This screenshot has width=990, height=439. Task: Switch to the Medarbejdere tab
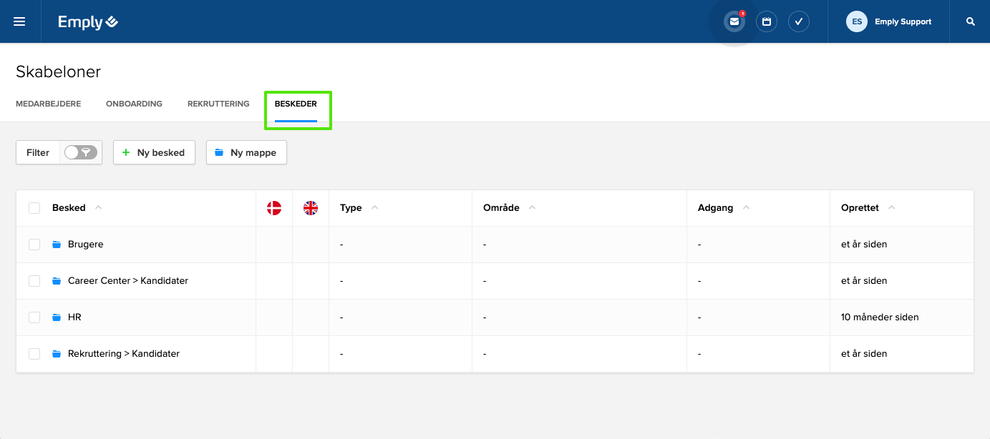[48, 104]
